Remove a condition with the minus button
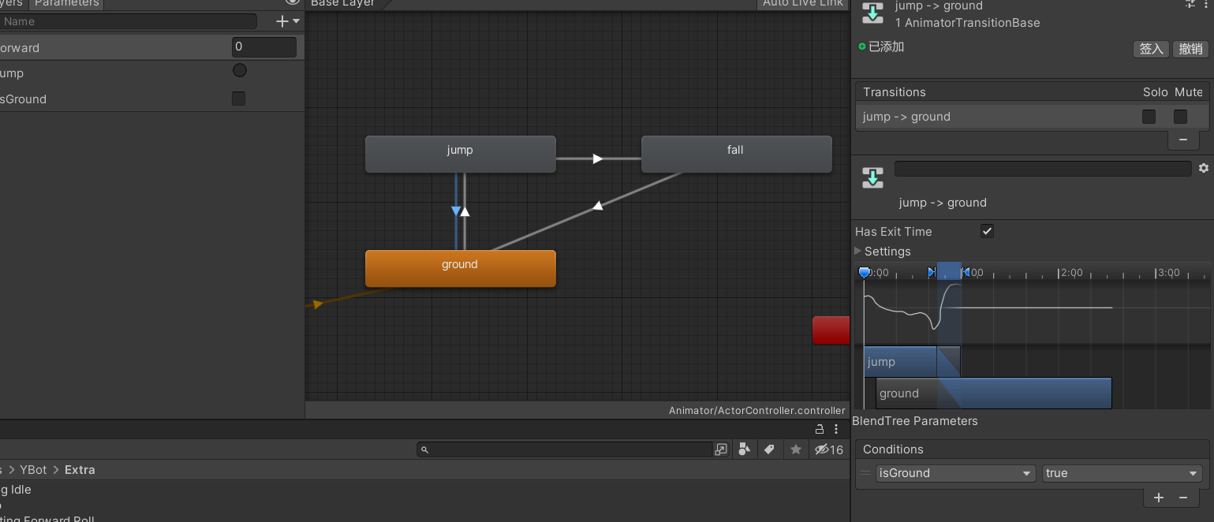 (1183, 498)
